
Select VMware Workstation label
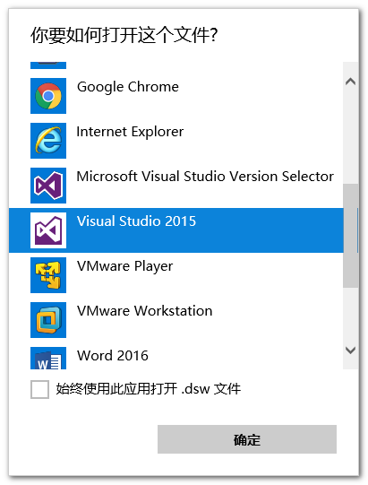[x=145, y=311]
